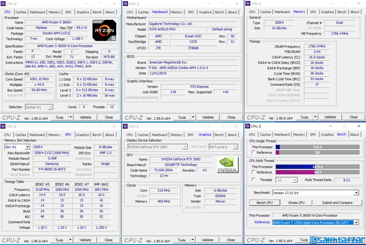Viewport: 366px width, 245px height.
Task: Switch to Bench tab in Mainboard tab window
Action: pos(220,12)
